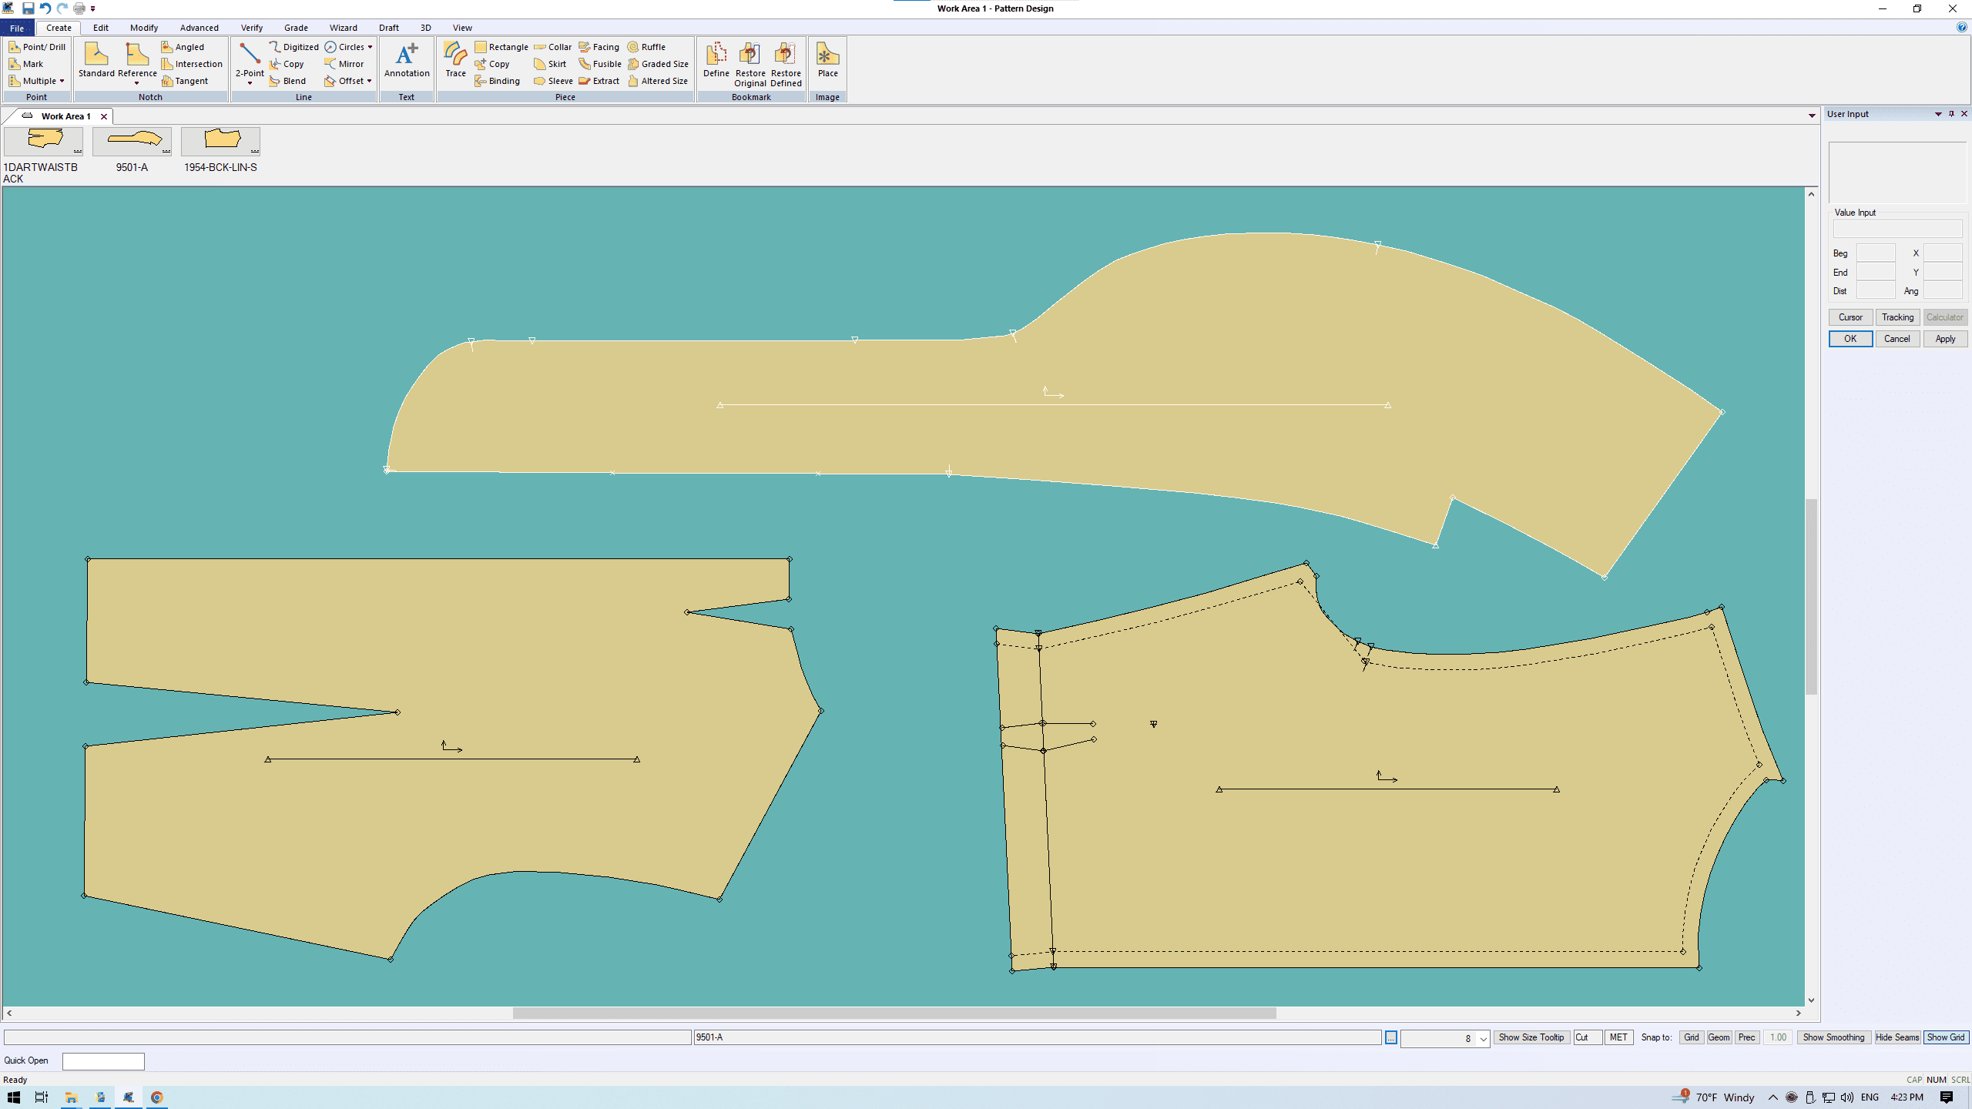Open the Modify ribbon tab
1972x1109 pixels.
(x=144, y=28)
